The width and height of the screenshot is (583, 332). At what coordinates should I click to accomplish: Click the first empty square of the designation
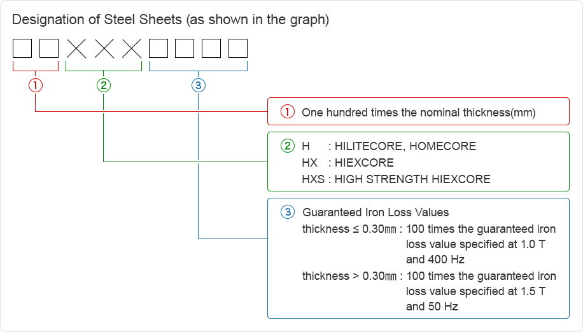pyautogui.click(x=22, y=49)
